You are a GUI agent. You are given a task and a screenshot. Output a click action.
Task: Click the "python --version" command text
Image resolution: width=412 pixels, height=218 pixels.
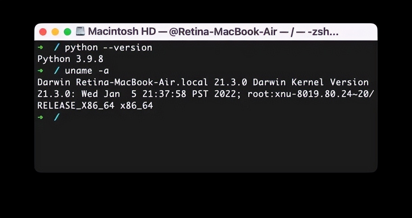pyautogui.click(x=108, y=48)
